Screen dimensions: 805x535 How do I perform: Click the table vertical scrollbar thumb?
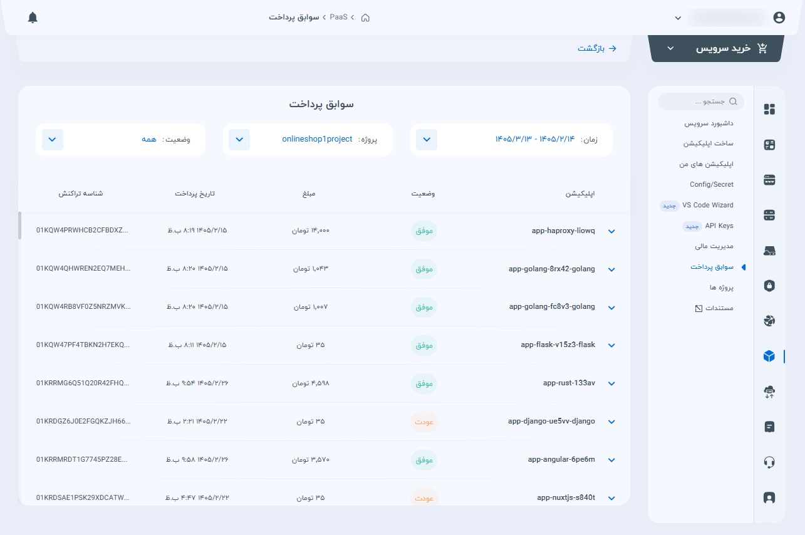pos(20,226)
